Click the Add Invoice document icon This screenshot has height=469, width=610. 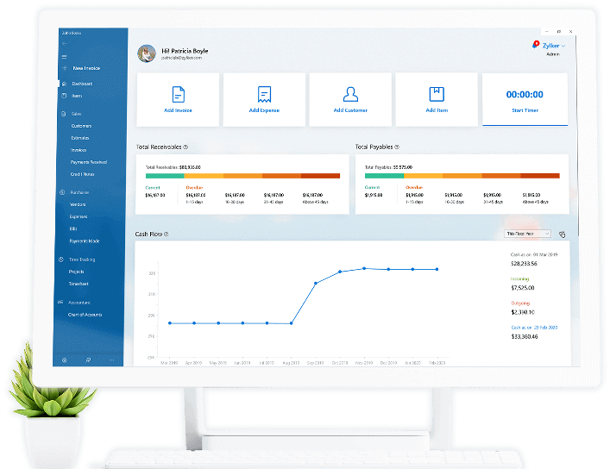pos(177,94)
